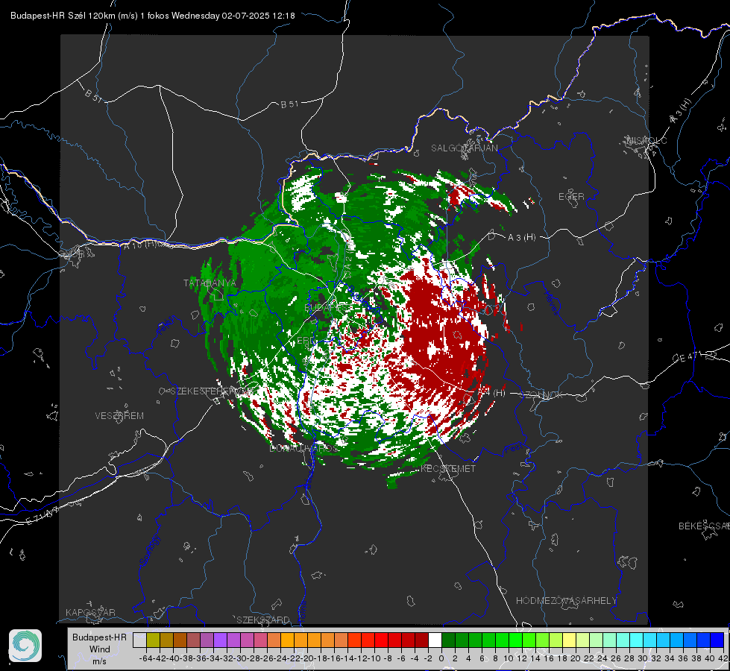The height and width of the screenshot is (671, 730).
Task: Click the BÉKÉSCSABA city label
Action: [x=704, y=526]
